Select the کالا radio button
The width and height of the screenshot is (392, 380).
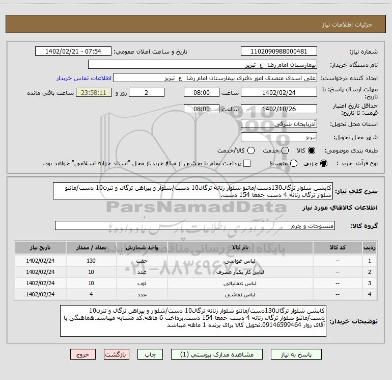click(312, 150)
